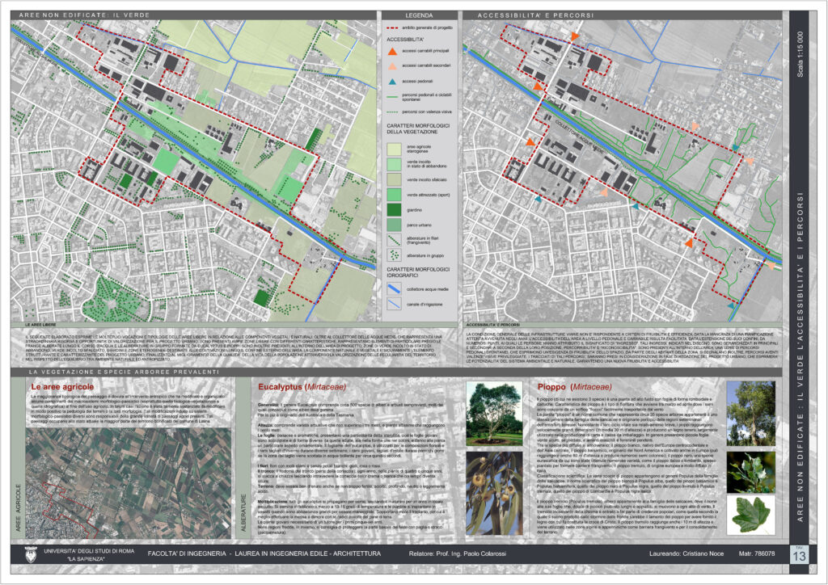Click the 'Moltiplicazione:' paragraph label under Eucalyptus
The image size is (828, 585).
272,501
